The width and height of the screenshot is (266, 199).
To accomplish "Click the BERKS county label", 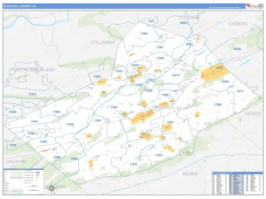I will (x=190, y=174).
